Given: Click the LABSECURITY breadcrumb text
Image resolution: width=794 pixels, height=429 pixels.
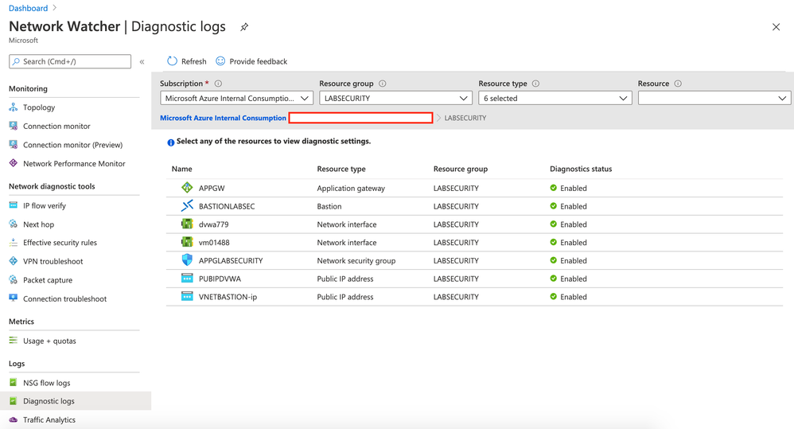Looking at the screenshot, I should (465, 118).
